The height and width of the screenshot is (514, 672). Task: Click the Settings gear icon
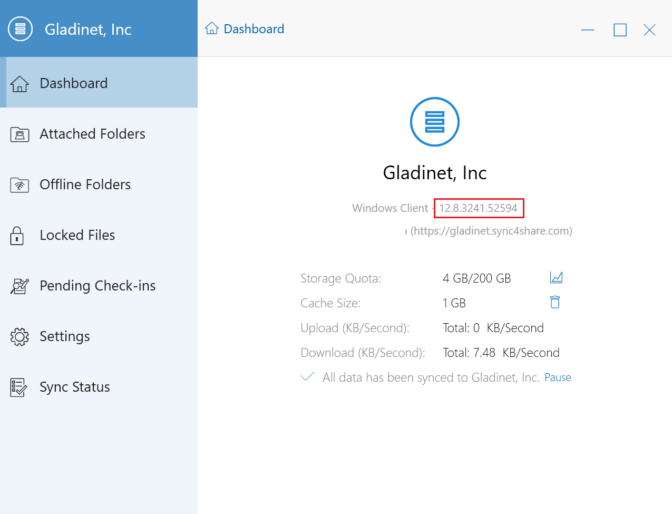[x=20, y=337]
